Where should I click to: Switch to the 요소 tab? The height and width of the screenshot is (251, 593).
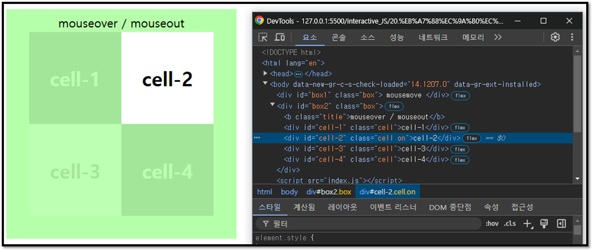[309, 37]
